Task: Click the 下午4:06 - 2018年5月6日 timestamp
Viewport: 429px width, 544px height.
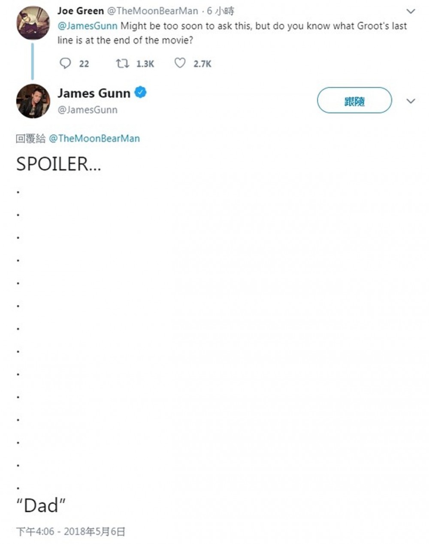Action: coord(71,532)
